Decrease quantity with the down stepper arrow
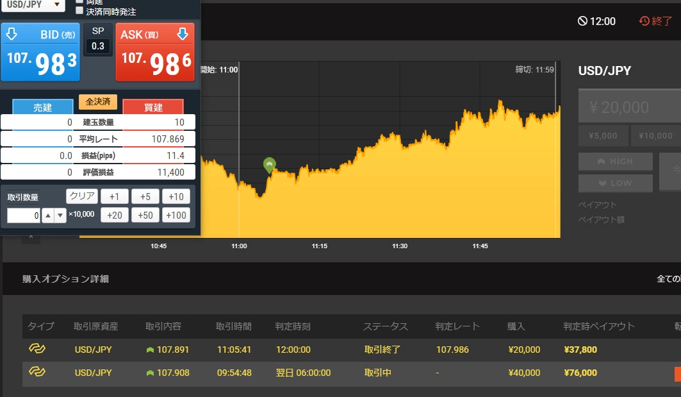Screen dimensions: 681x397 60,215
